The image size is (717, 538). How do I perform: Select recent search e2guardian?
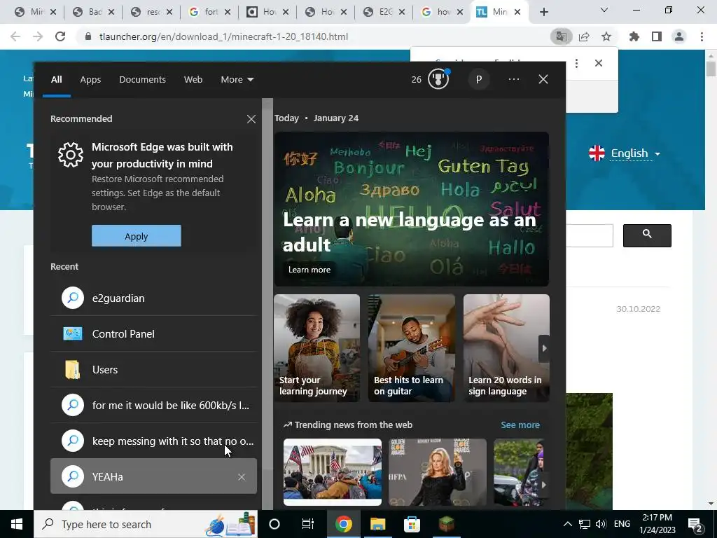click(x=153, y=298)
